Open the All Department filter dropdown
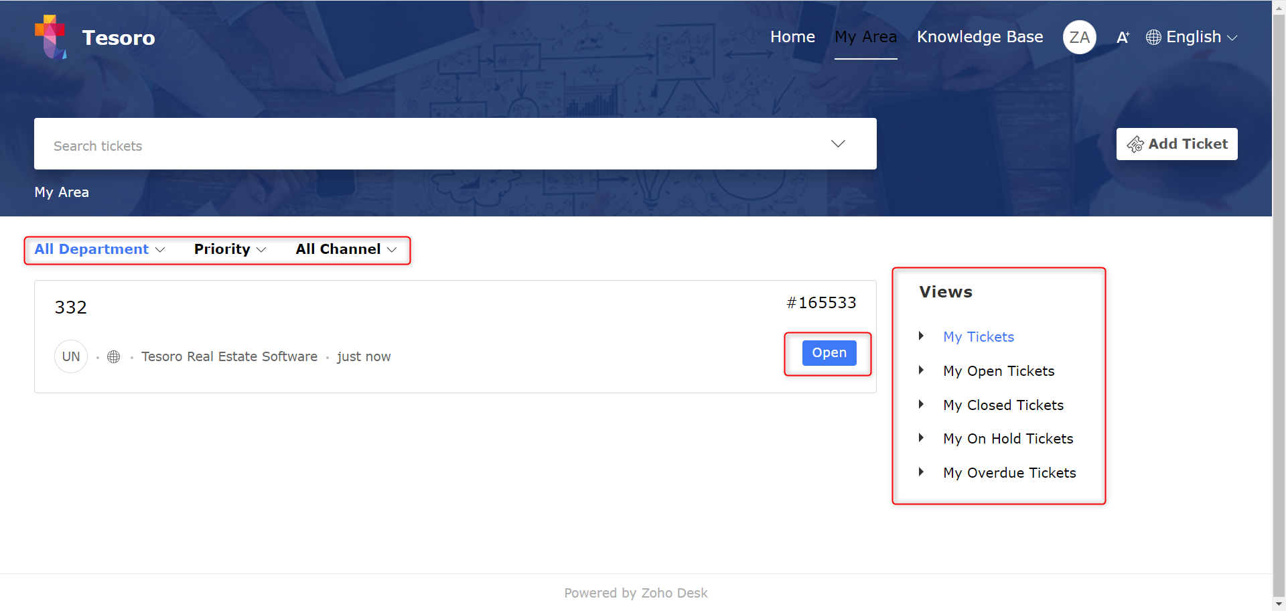Screen dimensions: 1286x611 coord(100,249)
